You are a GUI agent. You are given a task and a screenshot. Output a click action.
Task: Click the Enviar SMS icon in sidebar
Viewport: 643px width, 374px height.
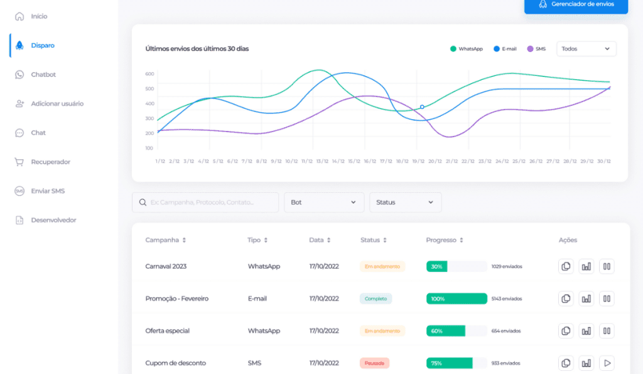[x=19, y=191]
